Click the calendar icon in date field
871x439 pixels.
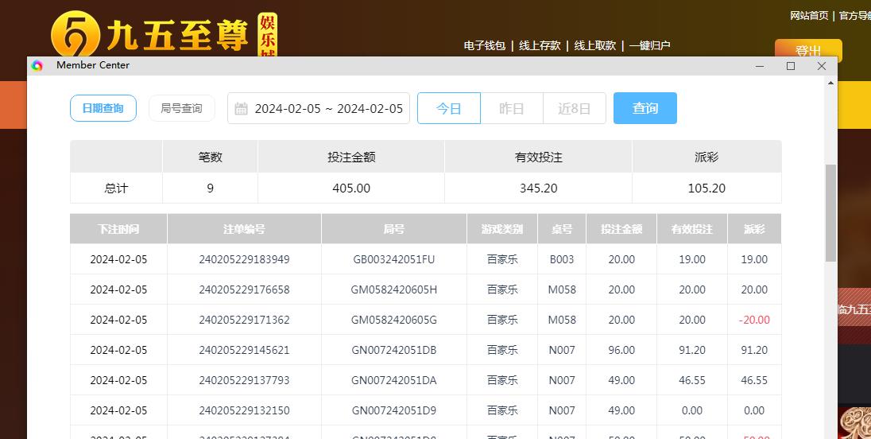click(x=241, y=109)
